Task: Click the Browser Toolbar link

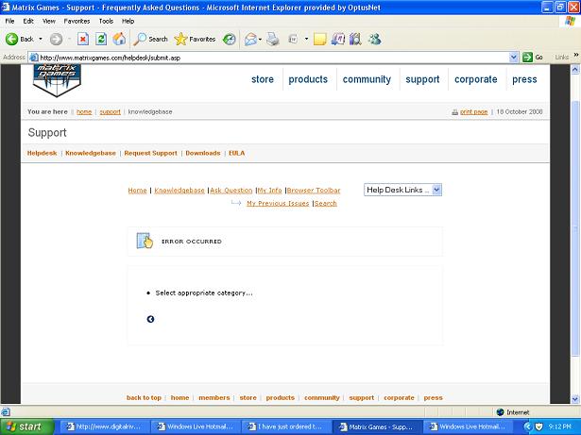Action: (314, 191)
